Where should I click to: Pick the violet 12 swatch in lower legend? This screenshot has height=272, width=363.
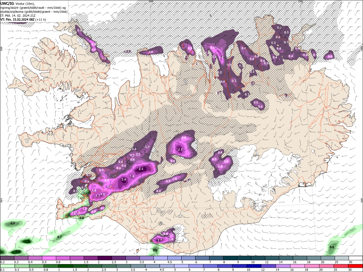click(x=268, y=266)
